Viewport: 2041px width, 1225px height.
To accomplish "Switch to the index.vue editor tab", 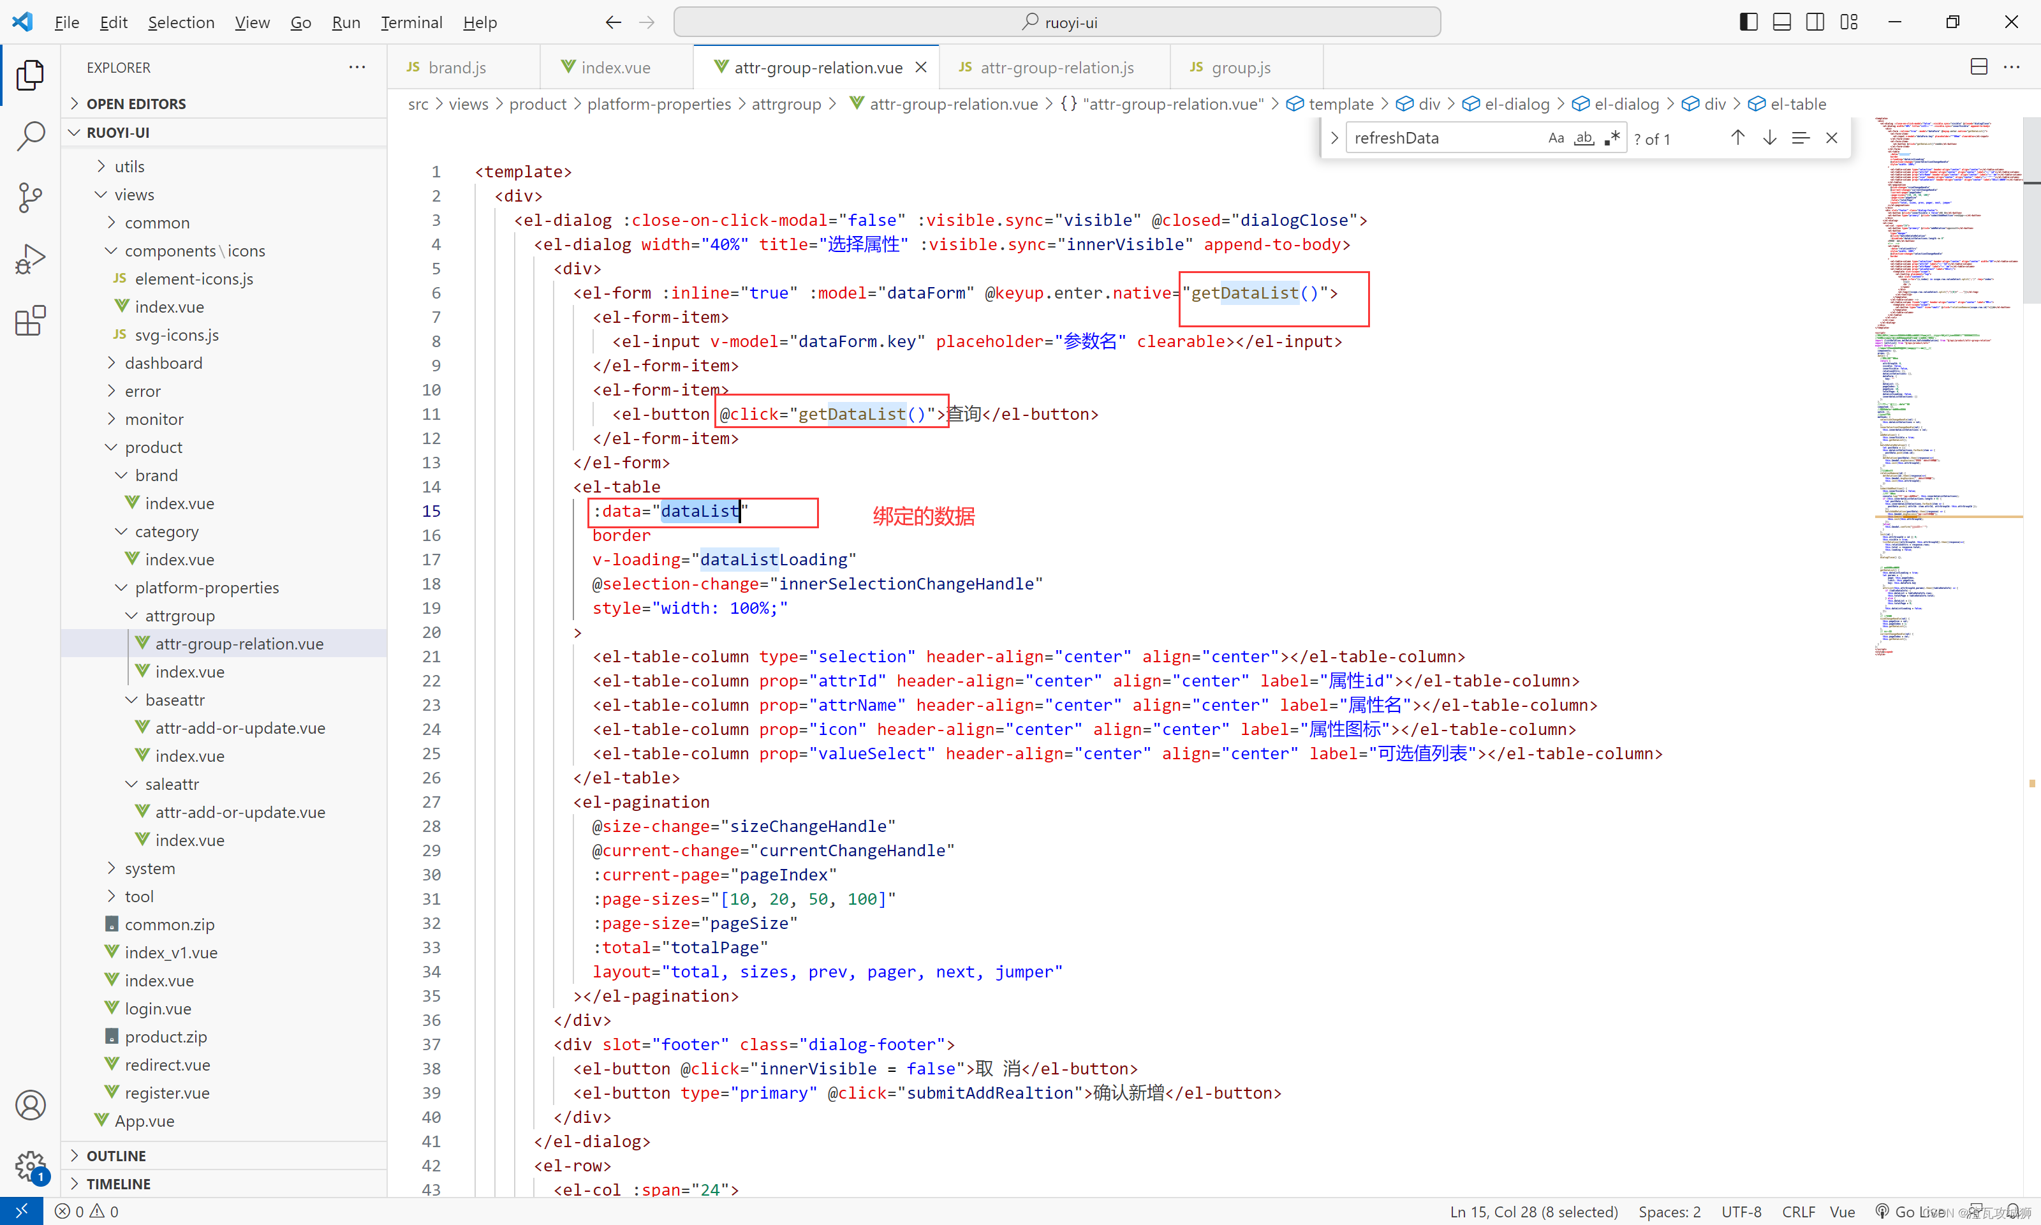I will pyautogui.click(x=615, y=68).
